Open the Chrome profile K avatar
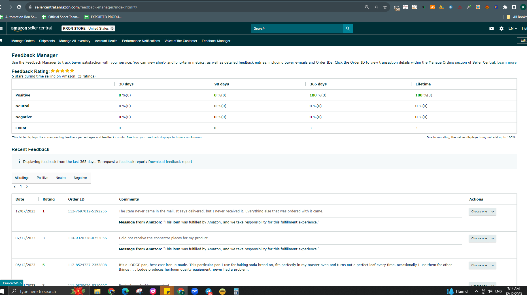527x295 pixels. 523,7
